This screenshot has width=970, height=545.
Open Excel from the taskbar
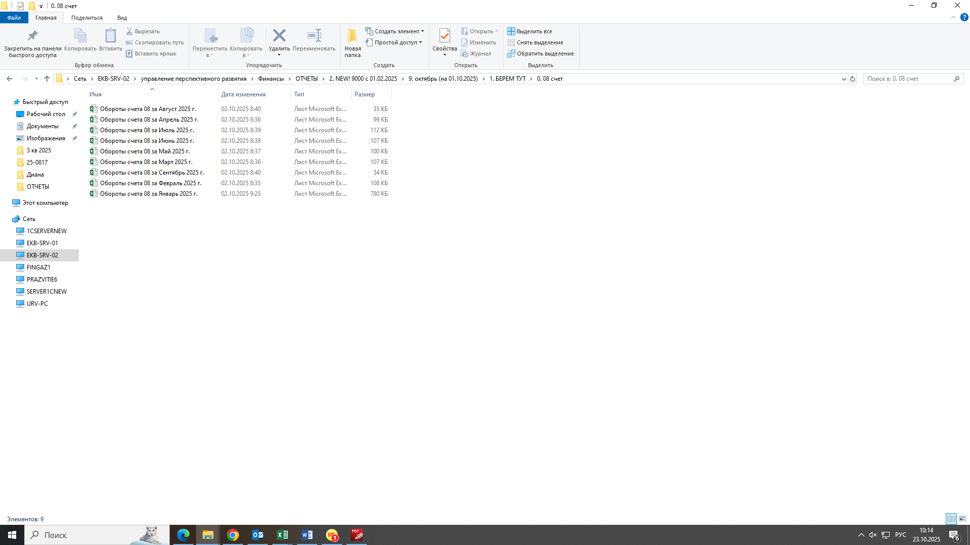tap(282, 535)
